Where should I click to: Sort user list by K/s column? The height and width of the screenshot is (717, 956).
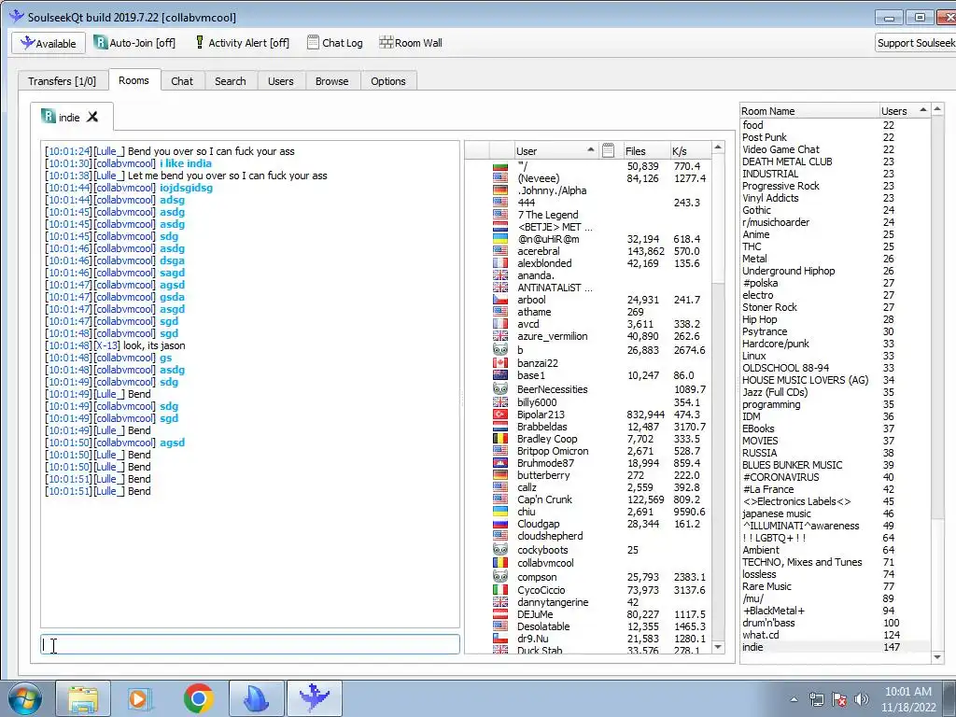pyautogui.click(x=690, y=150)
